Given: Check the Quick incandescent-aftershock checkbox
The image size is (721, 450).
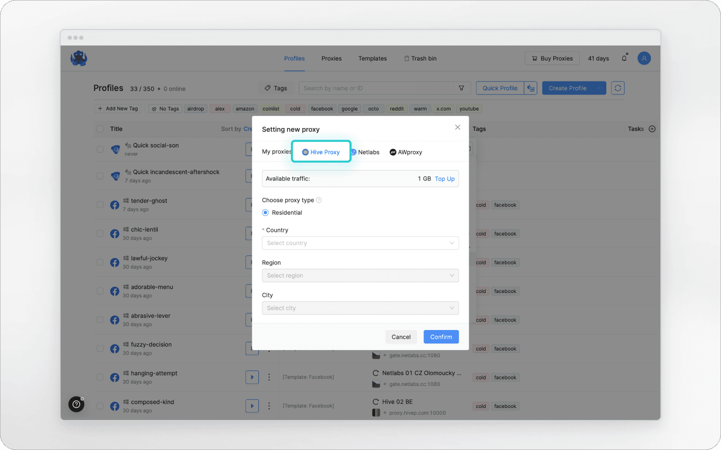Looking at the screenshot, I should coord(100,176).
